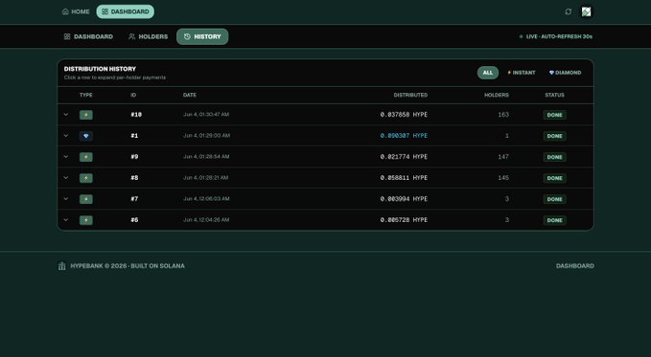
Task: Click Done status badge for #6
Action: (555, 220)
